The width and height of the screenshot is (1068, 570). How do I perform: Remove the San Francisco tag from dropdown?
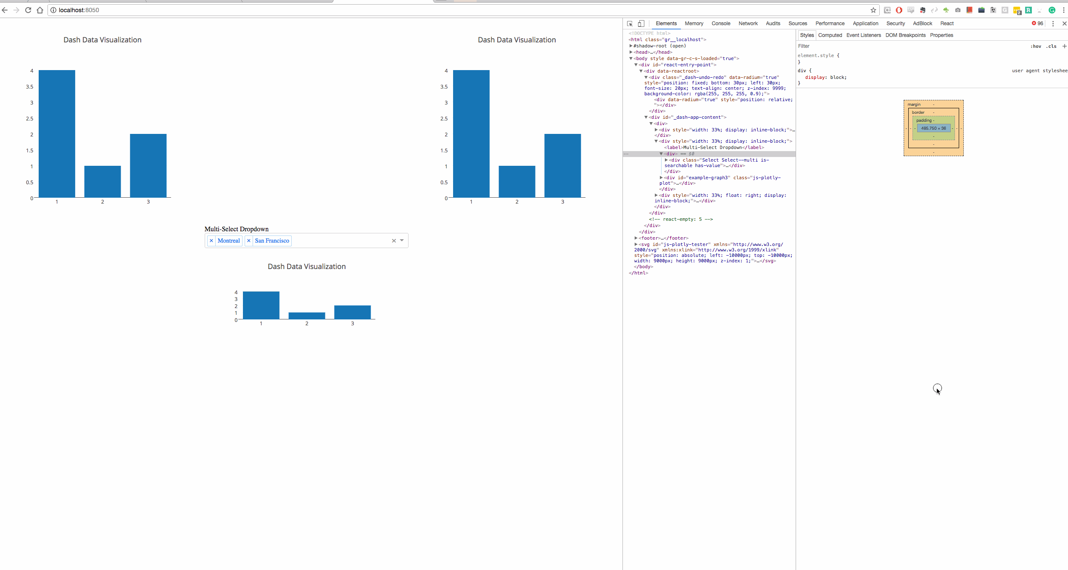click(249, 241)
